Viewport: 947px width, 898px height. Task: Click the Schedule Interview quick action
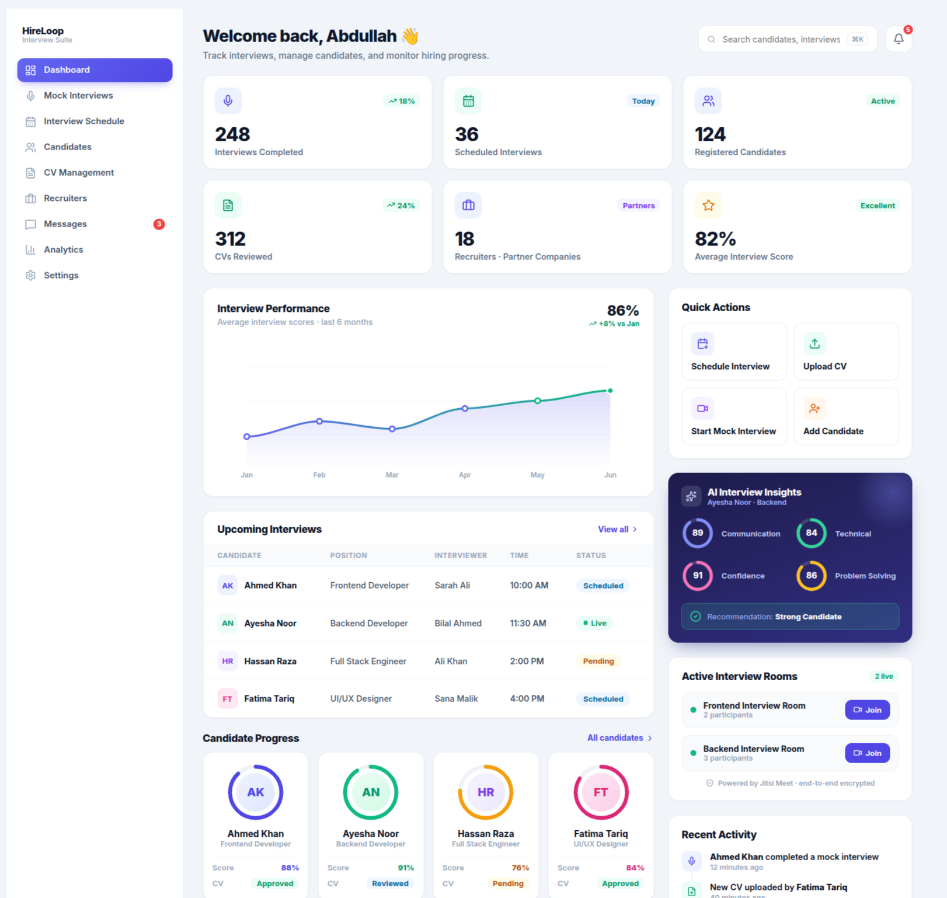coord(734,351)
